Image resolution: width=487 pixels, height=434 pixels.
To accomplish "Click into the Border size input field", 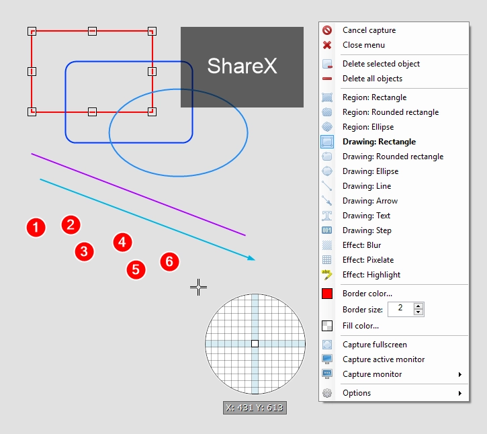I will coord(400,309).
